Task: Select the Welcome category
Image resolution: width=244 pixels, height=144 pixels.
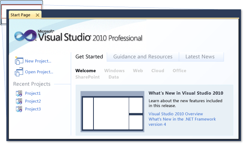Action: tap(86, 71)
